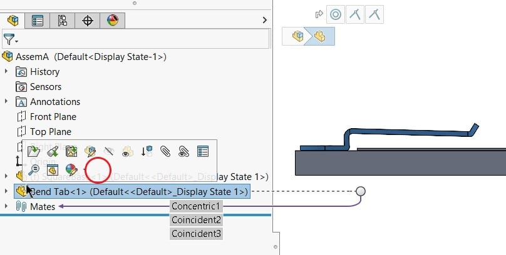Viewport: 506px width, 255px height.
Task: Open Part from the context toolbar
Action: (34, 151)
